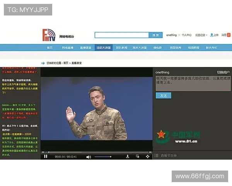Focus the search input field

click(121, 35)
